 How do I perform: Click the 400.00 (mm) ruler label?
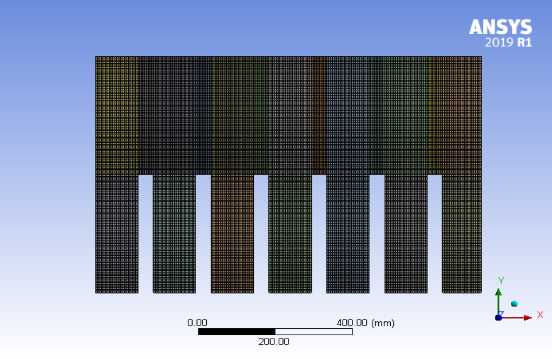365,323
